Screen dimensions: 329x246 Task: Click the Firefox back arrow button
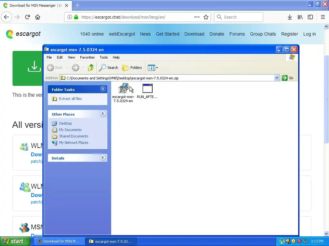6,17
